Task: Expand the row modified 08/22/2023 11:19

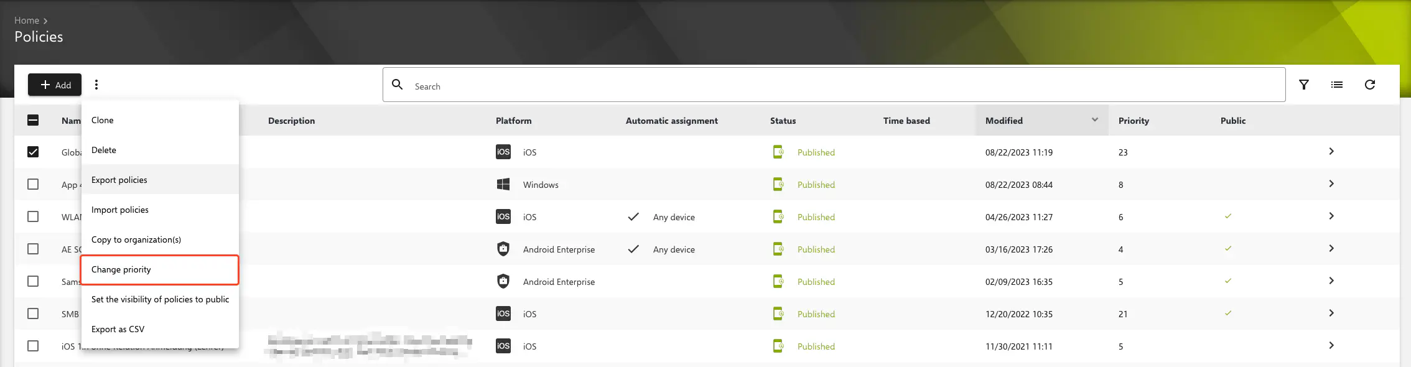Action: (x=1331, y=151)
